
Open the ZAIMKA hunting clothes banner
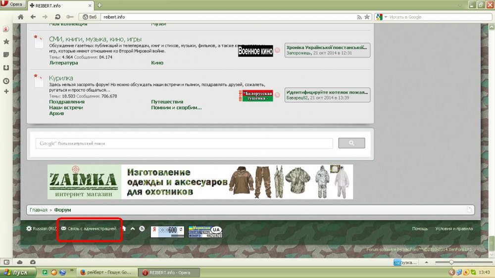(x=200, y=182)
